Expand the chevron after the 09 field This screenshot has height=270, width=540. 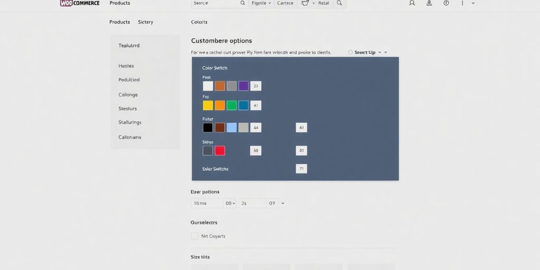point(283,203)
